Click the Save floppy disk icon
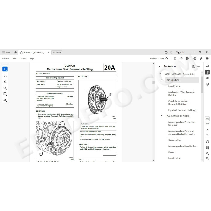Image resolution: width=211 pixels, height=211 pixels. coord(175,58)
